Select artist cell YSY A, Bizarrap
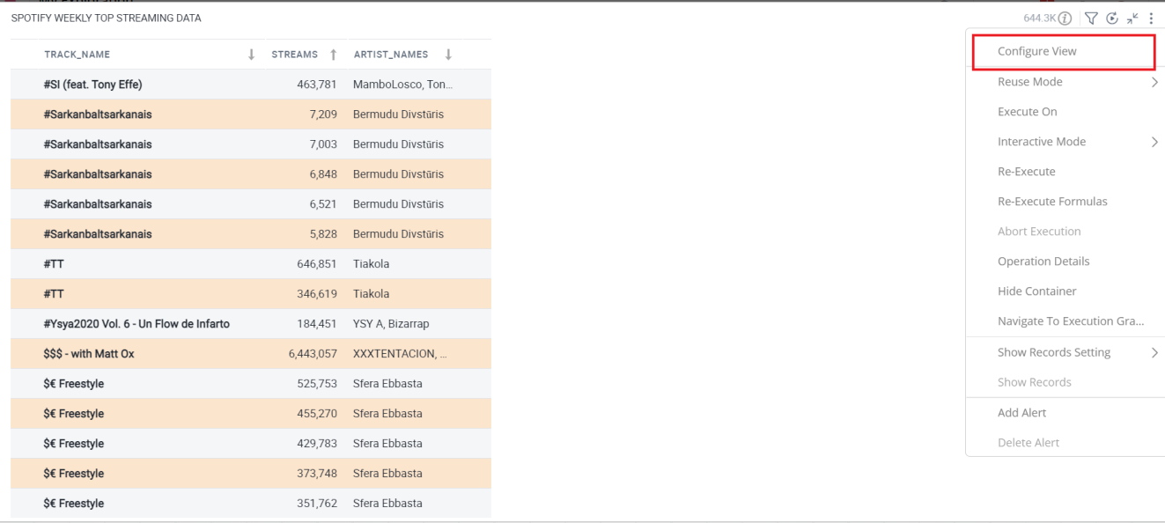The width and height of the screenshot is (1165, 523). point(391,324)
